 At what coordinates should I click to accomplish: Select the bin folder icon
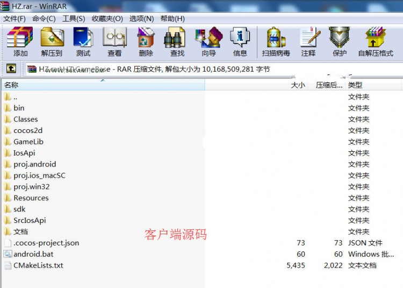click(x=8, y=108)
